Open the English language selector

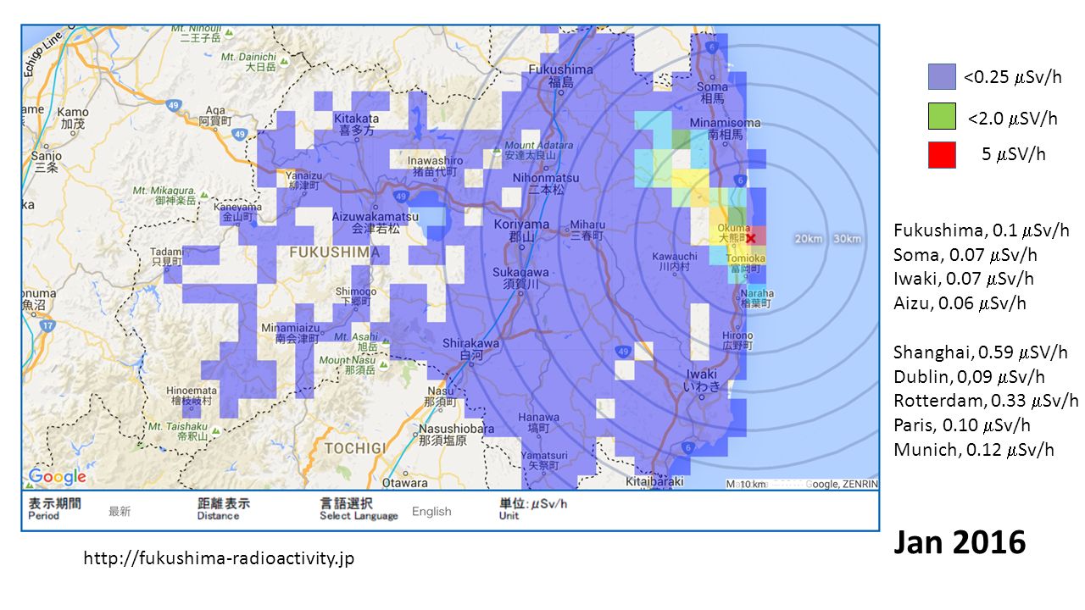(x=431, y=512)
